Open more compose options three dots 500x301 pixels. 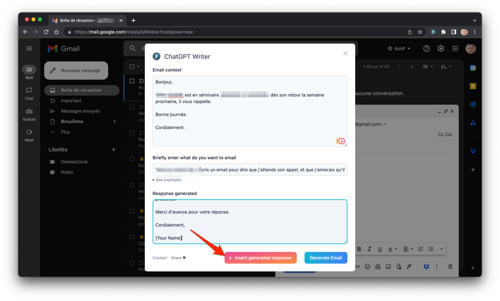(437, 267)
